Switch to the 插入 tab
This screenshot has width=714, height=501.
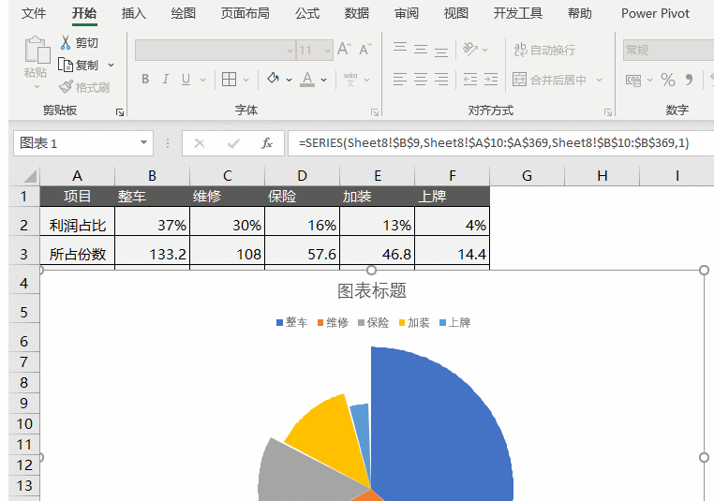(133, 13)
